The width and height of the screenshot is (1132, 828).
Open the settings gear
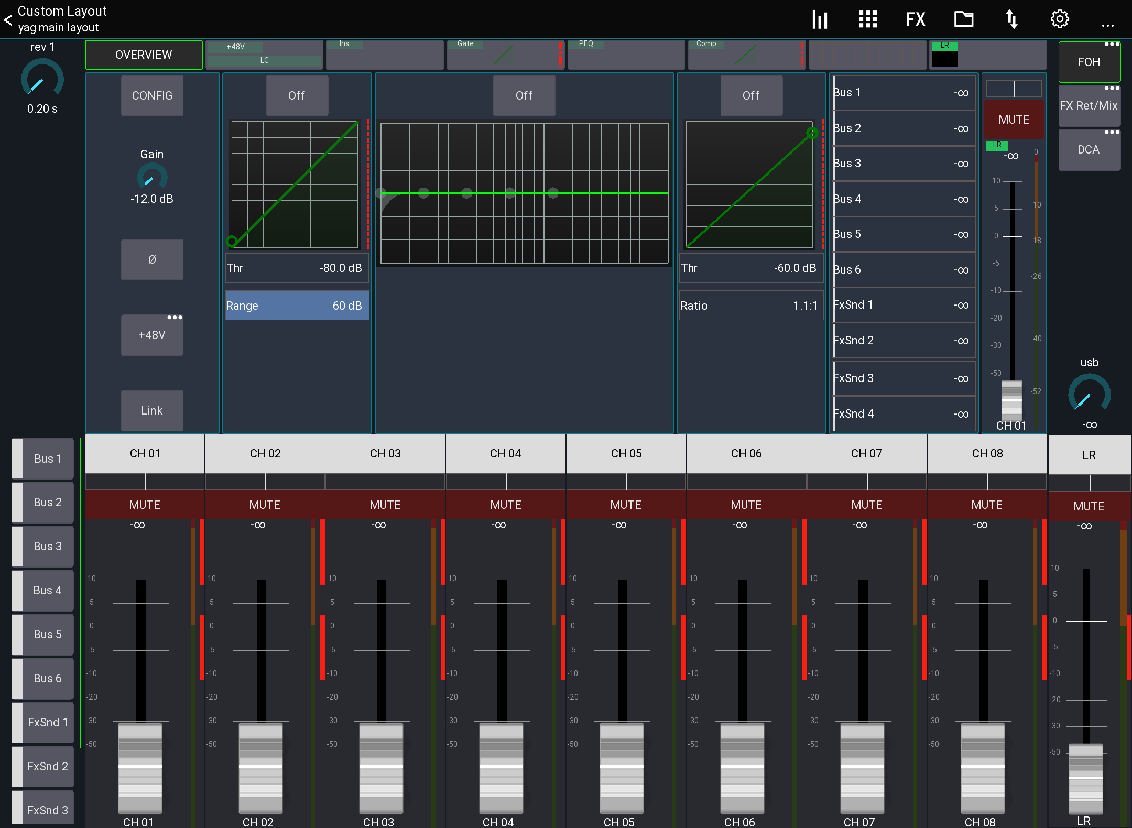tap(1060, 19)
